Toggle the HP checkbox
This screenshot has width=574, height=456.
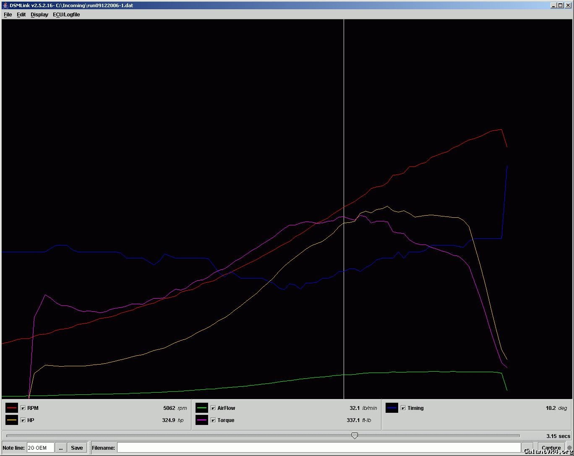click(x=23, y=420)
